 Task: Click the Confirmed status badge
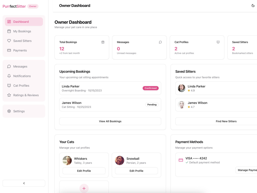150,88
